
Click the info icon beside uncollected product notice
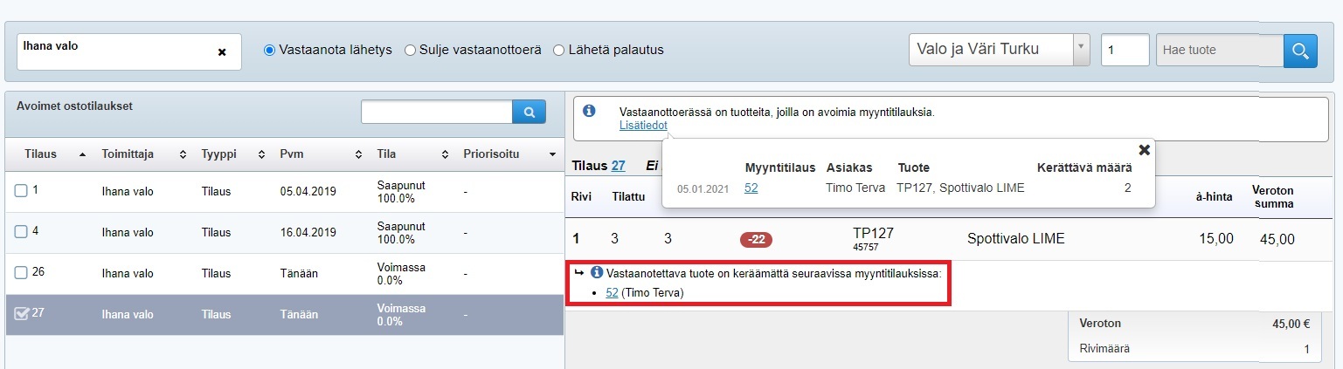pos(598,272)
